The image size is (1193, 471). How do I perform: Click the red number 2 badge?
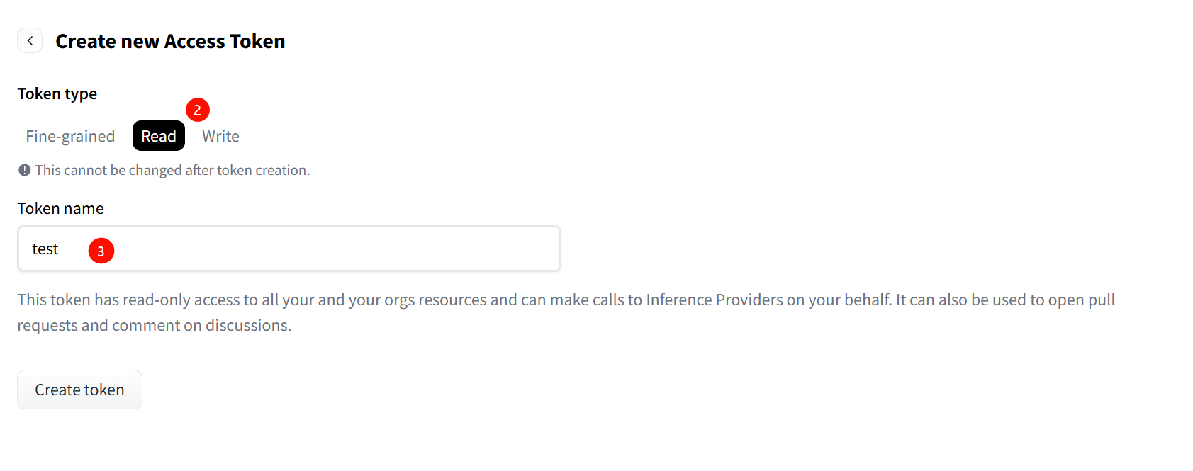(x=197, y=110)
